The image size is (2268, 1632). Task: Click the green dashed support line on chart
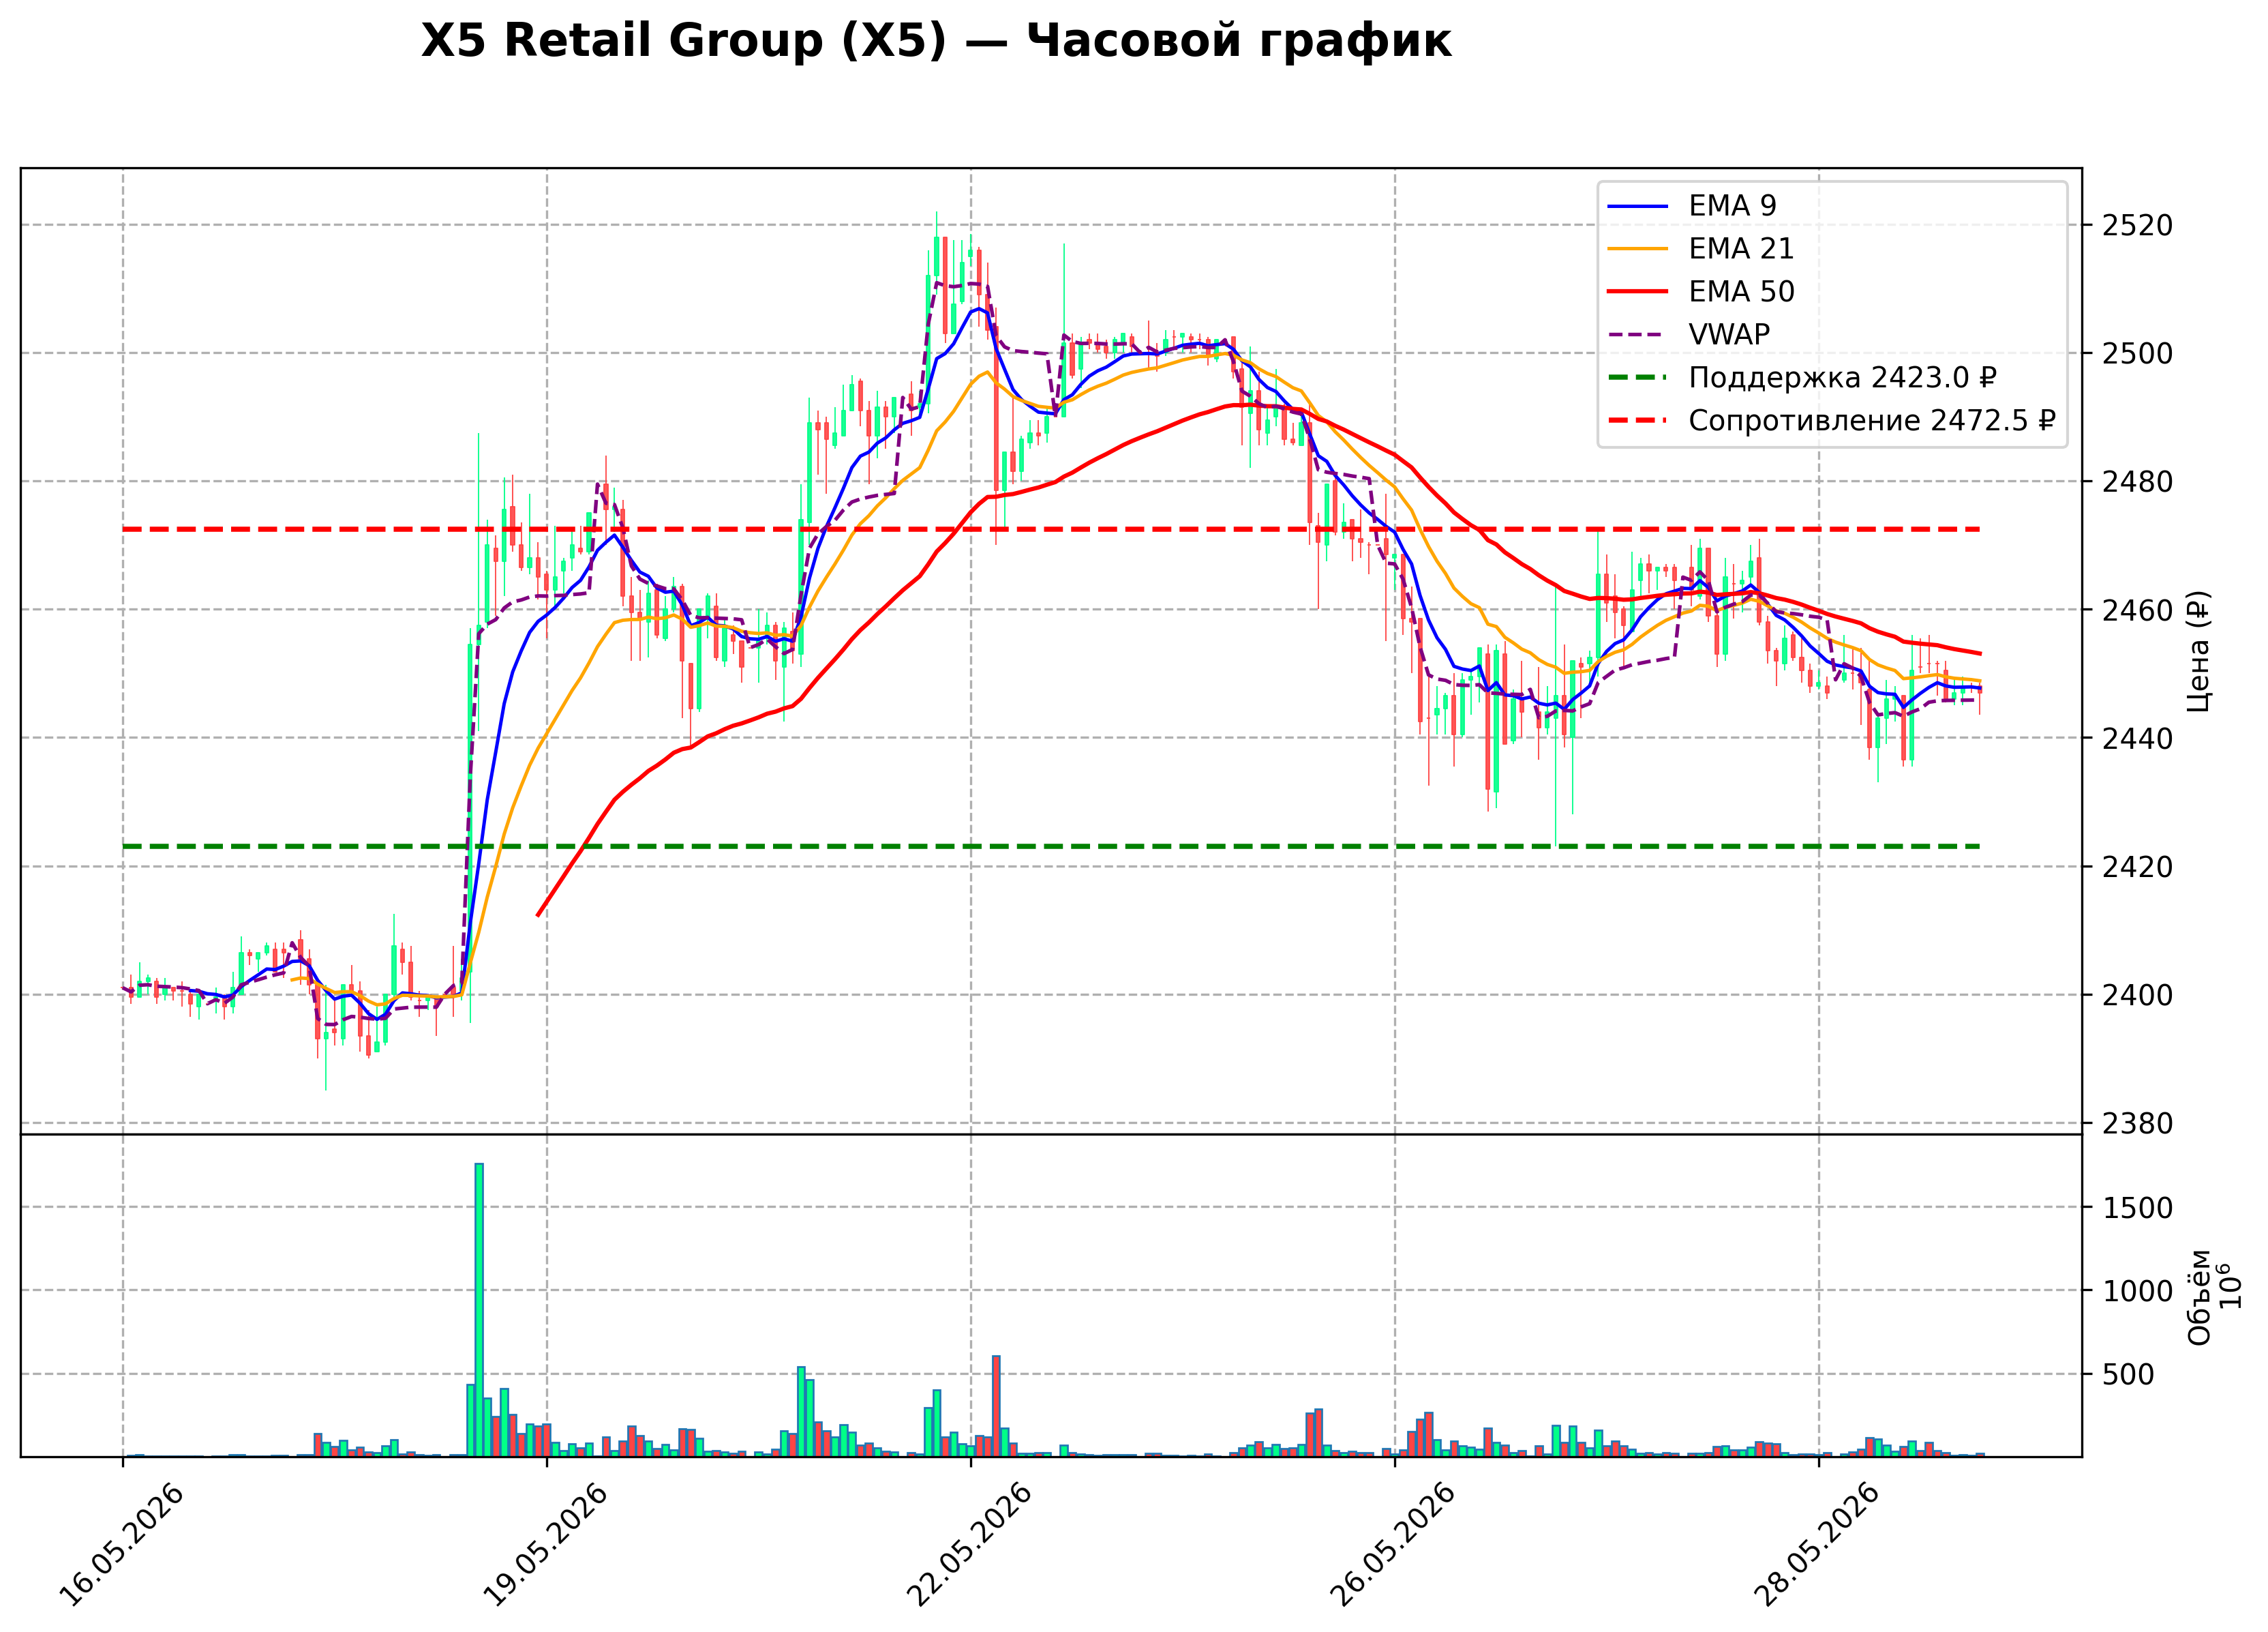1051,846
